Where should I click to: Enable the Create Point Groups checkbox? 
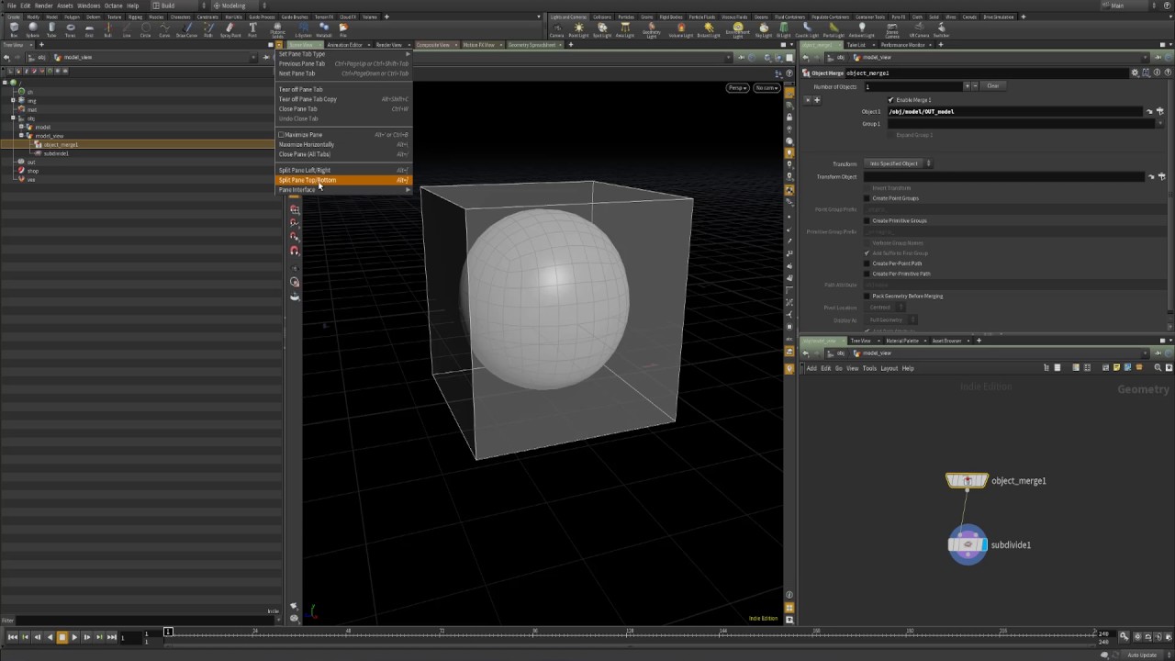tap(867, 198)
